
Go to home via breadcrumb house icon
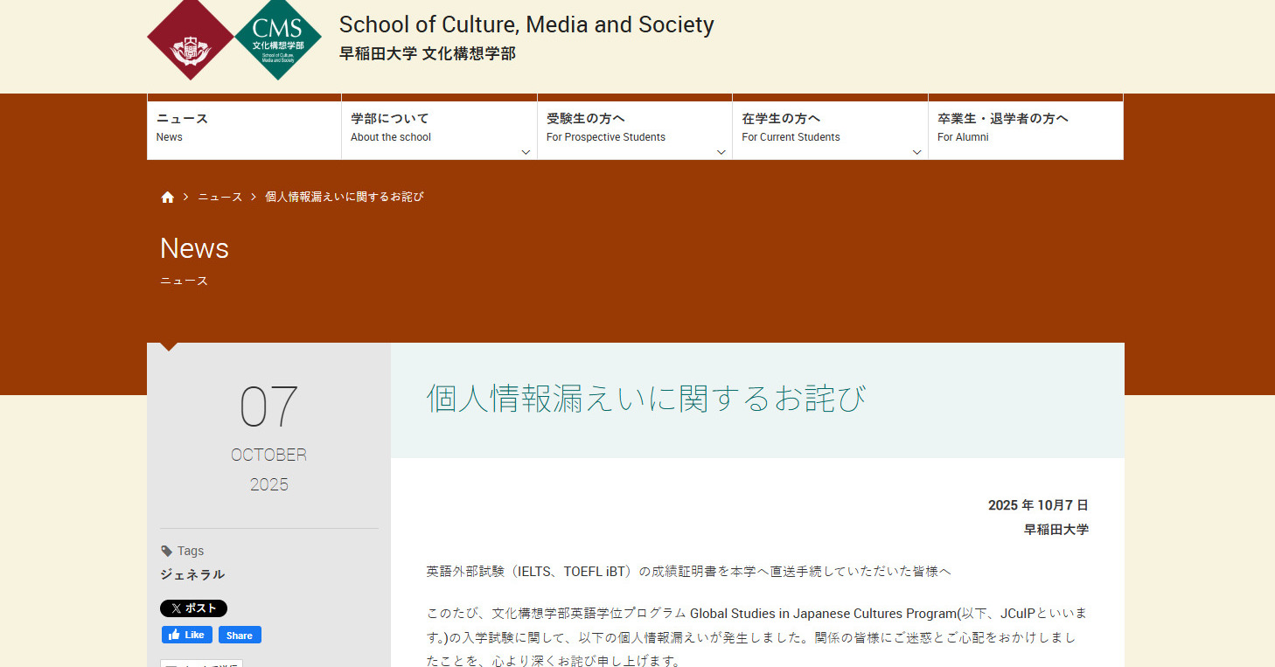click(x=168, y=198)
